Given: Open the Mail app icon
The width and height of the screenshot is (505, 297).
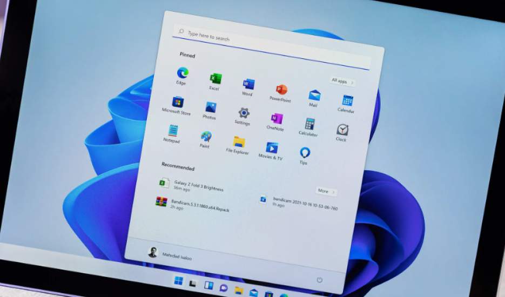Looking at the screenshot, I should (314, 96).
